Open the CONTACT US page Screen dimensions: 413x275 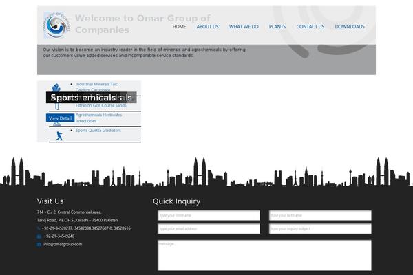click(x=310, y=27)
